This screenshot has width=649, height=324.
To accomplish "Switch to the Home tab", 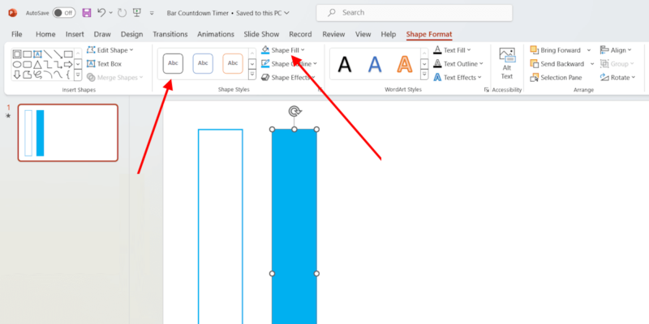I will pos(45,34).
